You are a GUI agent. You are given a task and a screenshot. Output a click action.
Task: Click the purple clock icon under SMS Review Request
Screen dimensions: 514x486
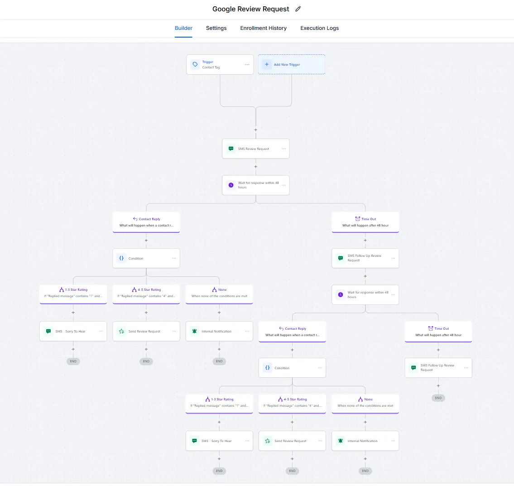(x=231, y=185)
